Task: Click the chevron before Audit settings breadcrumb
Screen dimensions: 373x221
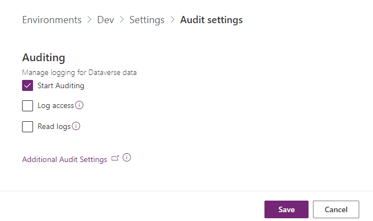Action: coord(172,20)
